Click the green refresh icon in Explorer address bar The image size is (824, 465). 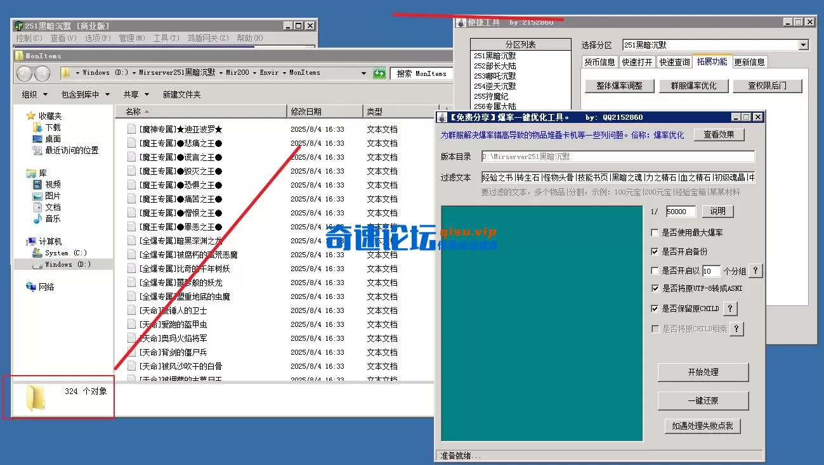(x=379, y=73)
